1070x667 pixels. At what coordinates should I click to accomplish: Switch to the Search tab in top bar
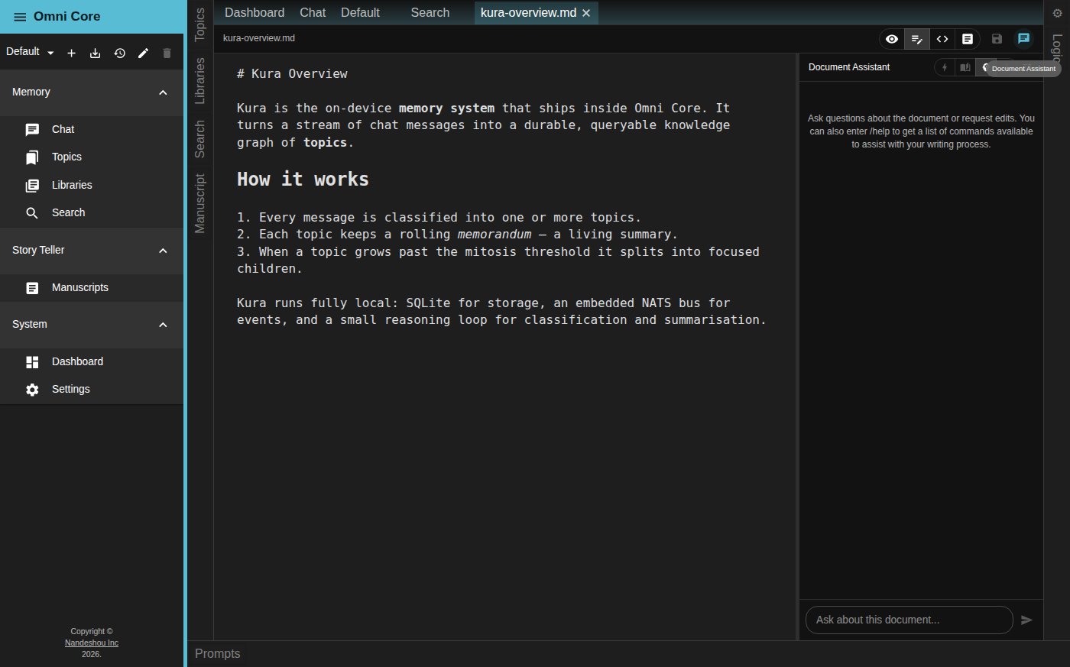click(x=430, y=12)
